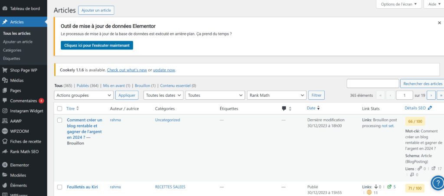Open the Feuilletés au Kiri article
The height and width of the screenshot is (196, 444).
click(82, 187)
